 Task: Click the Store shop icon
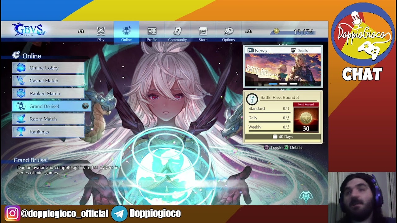pos(203,31)
